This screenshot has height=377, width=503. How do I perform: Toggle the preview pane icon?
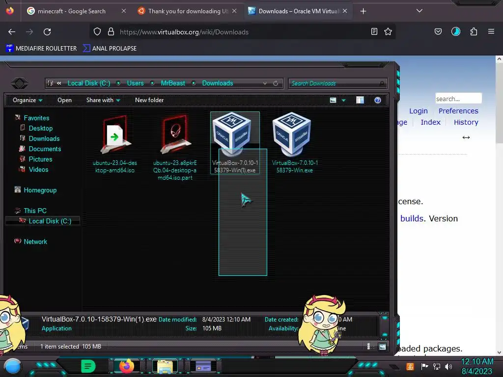click(360, 100)
